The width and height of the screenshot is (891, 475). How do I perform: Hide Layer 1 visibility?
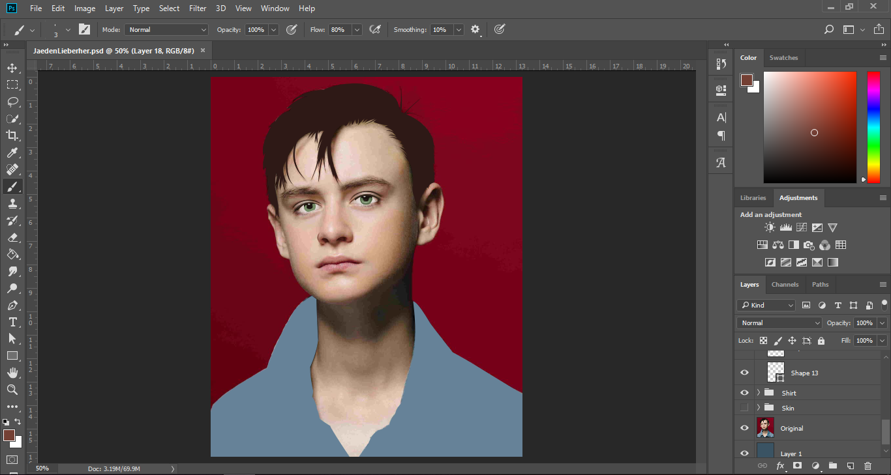pos(744,453)
